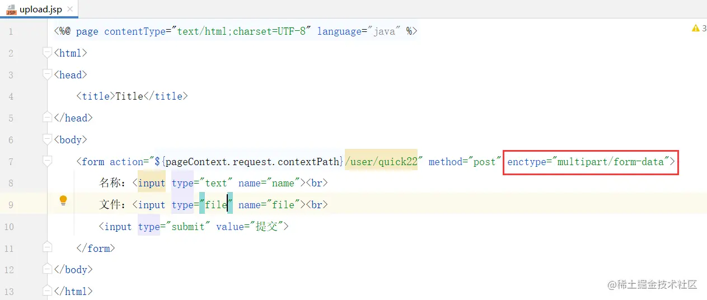Viewport: 707px width, 300px height.
Task: Click the fold marker beside </head>
Action: pos(48,118)
